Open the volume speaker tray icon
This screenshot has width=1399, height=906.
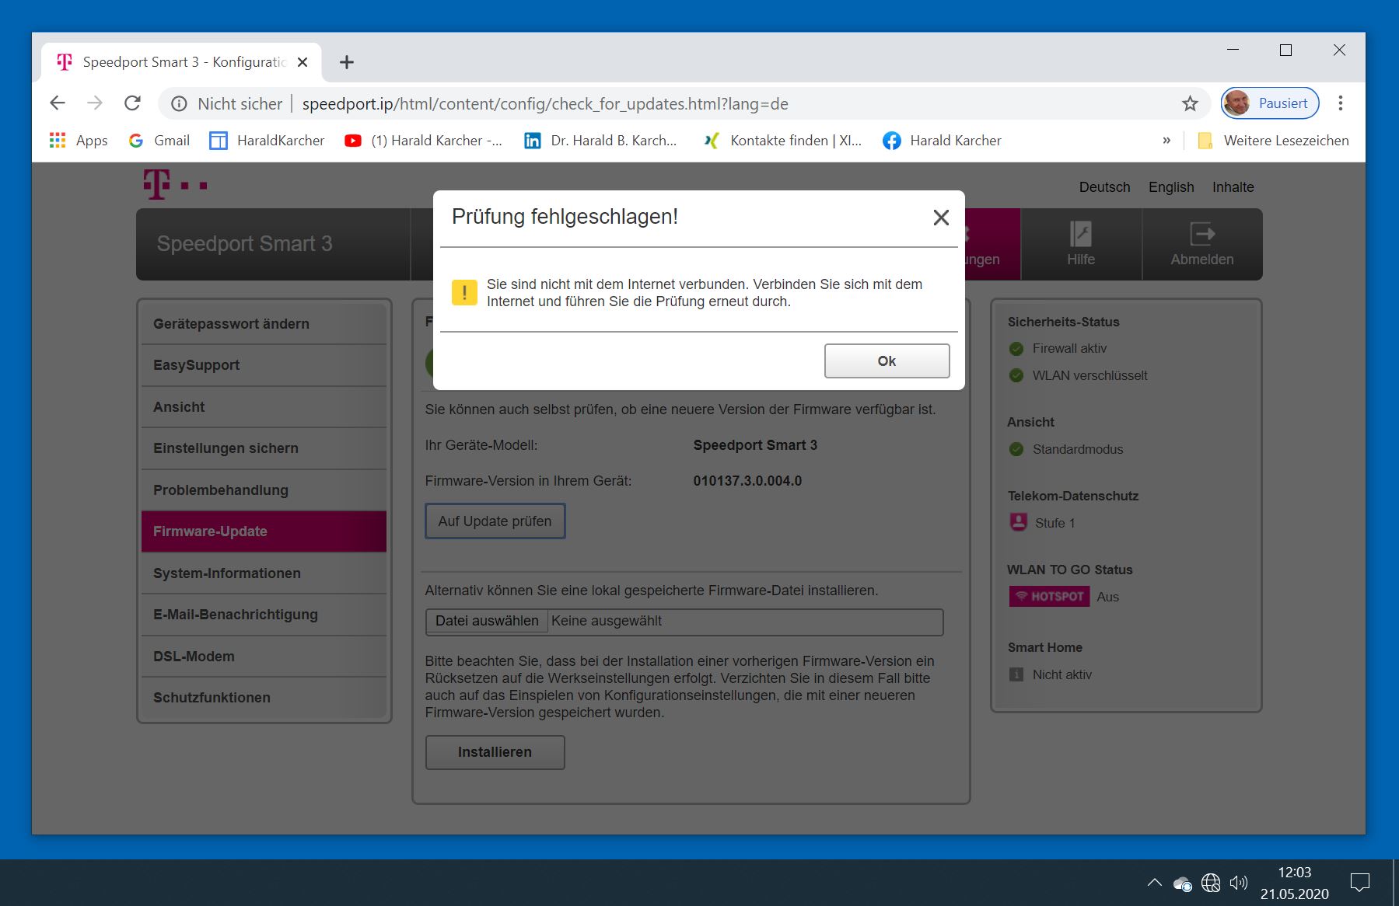click(x=1239, y=883)
